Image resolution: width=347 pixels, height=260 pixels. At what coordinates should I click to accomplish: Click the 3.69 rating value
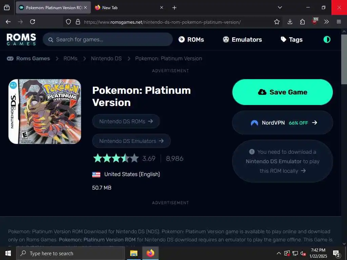[x=149, y=158]
